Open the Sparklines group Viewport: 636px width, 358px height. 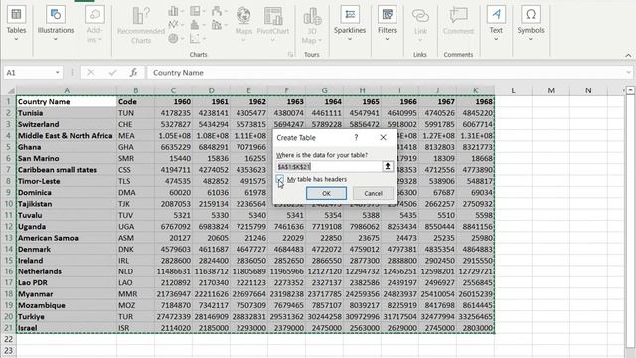pyautogui.click(x=350, y=23)
